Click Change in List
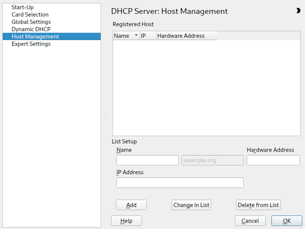This screenshot has width=305, height=229. [x=191, y=205]
